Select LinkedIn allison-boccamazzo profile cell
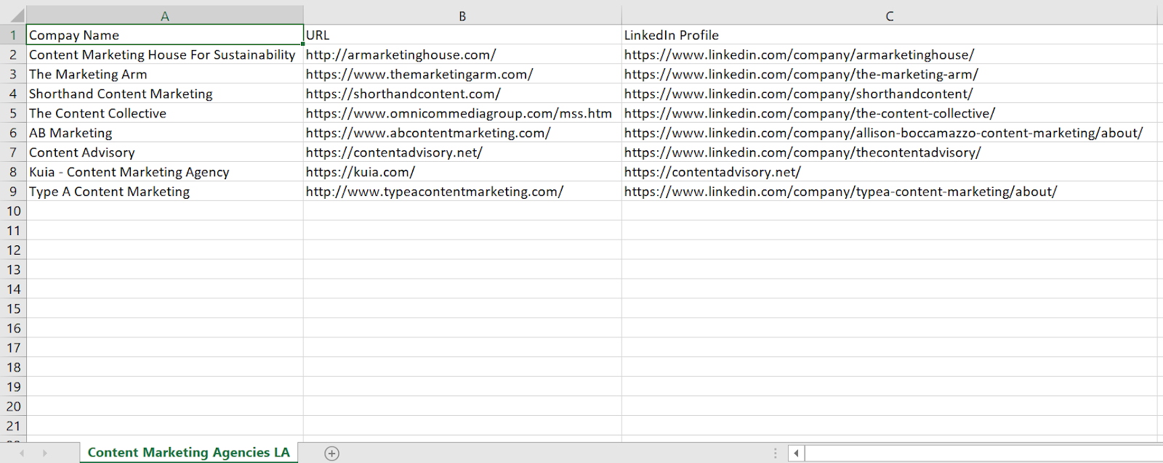This screenshot has height=463, width=1163. [x=889, y=133]
